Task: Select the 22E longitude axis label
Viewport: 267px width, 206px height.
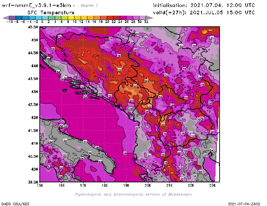Action: coord(191,185)
